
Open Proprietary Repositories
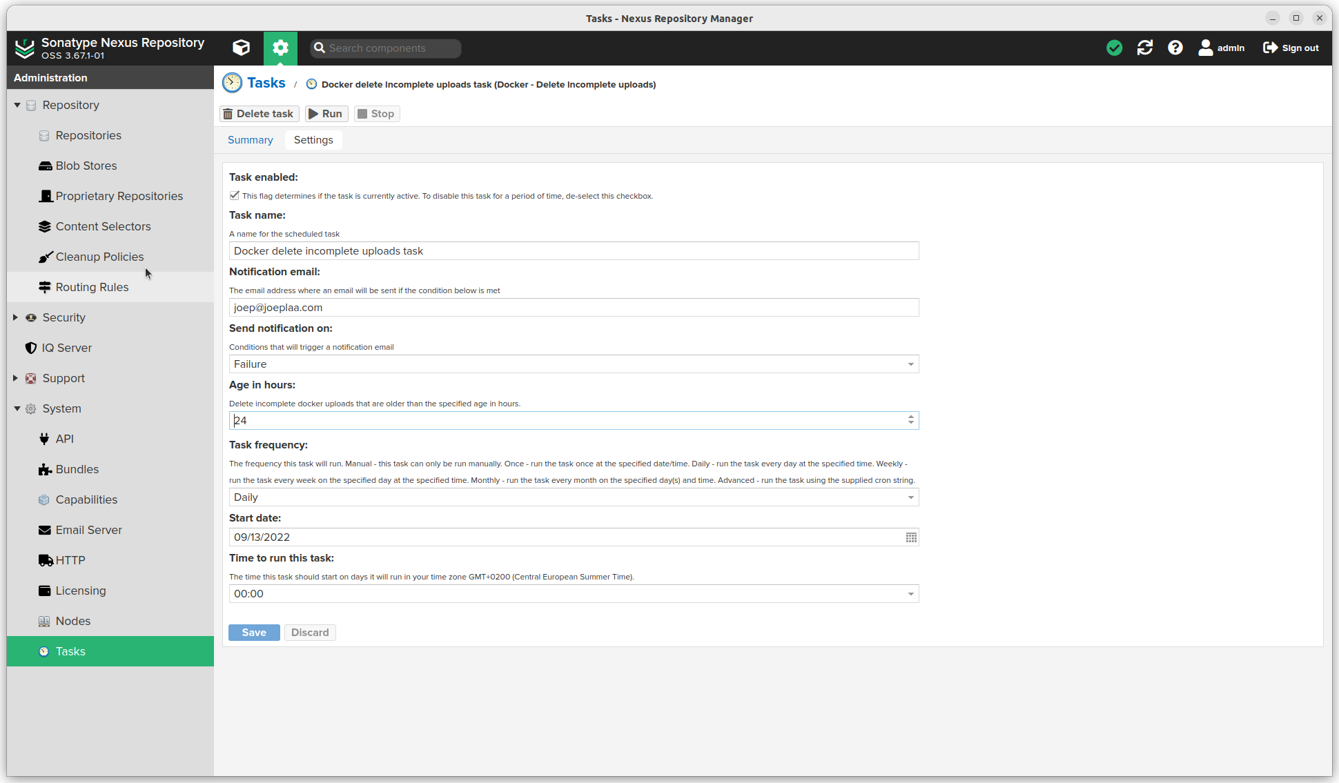point(110,196)
